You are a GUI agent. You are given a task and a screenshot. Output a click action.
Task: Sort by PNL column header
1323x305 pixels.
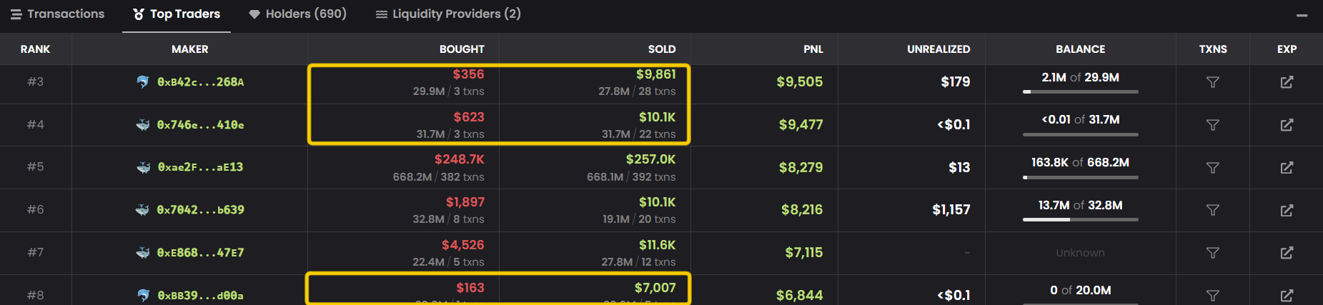pos(813,49)
